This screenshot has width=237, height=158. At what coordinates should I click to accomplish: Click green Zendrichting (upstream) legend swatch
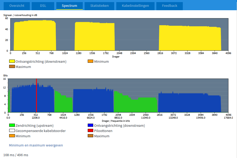12,125
